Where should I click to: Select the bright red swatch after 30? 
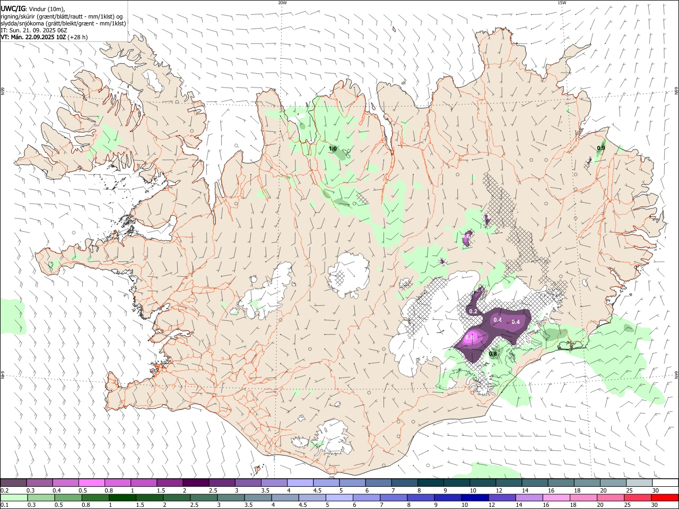tap(665, 497)
